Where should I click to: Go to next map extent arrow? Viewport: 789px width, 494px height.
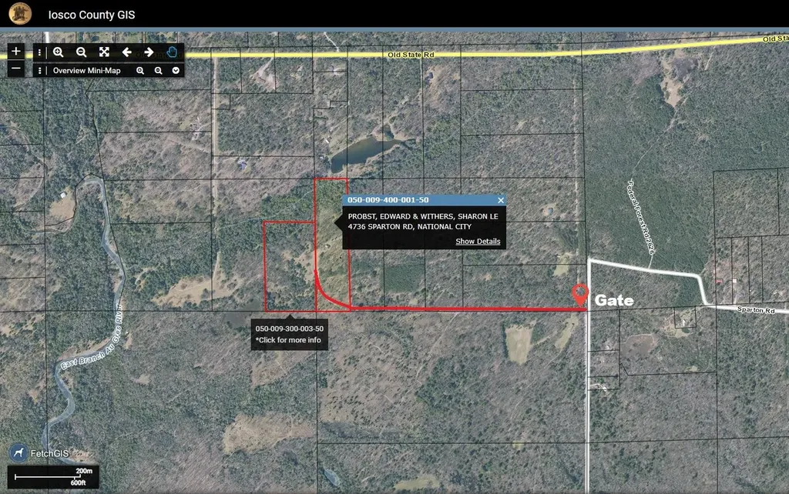click(149, 52)
